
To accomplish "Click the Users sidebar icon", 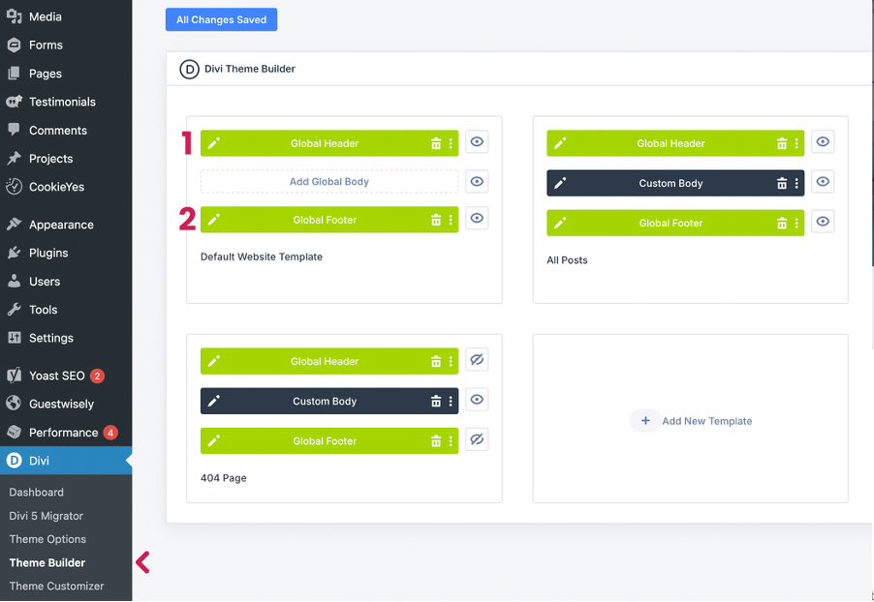I will (x=14, y=282).
